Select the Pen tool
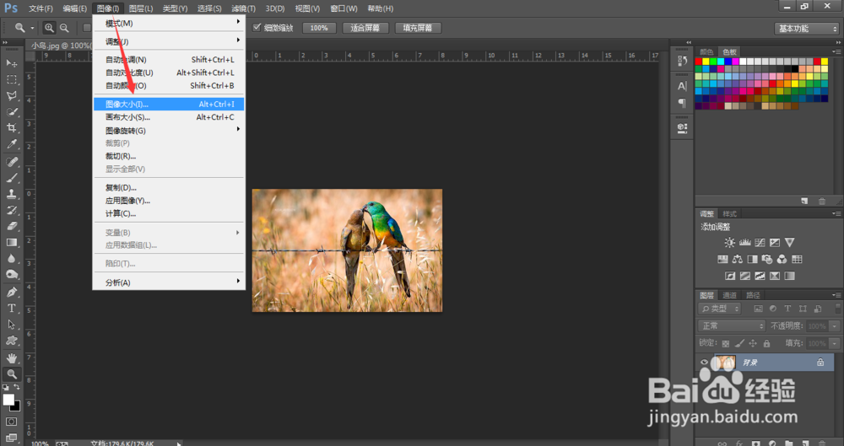Screen dimensions: 844x446 pos(11,292)
